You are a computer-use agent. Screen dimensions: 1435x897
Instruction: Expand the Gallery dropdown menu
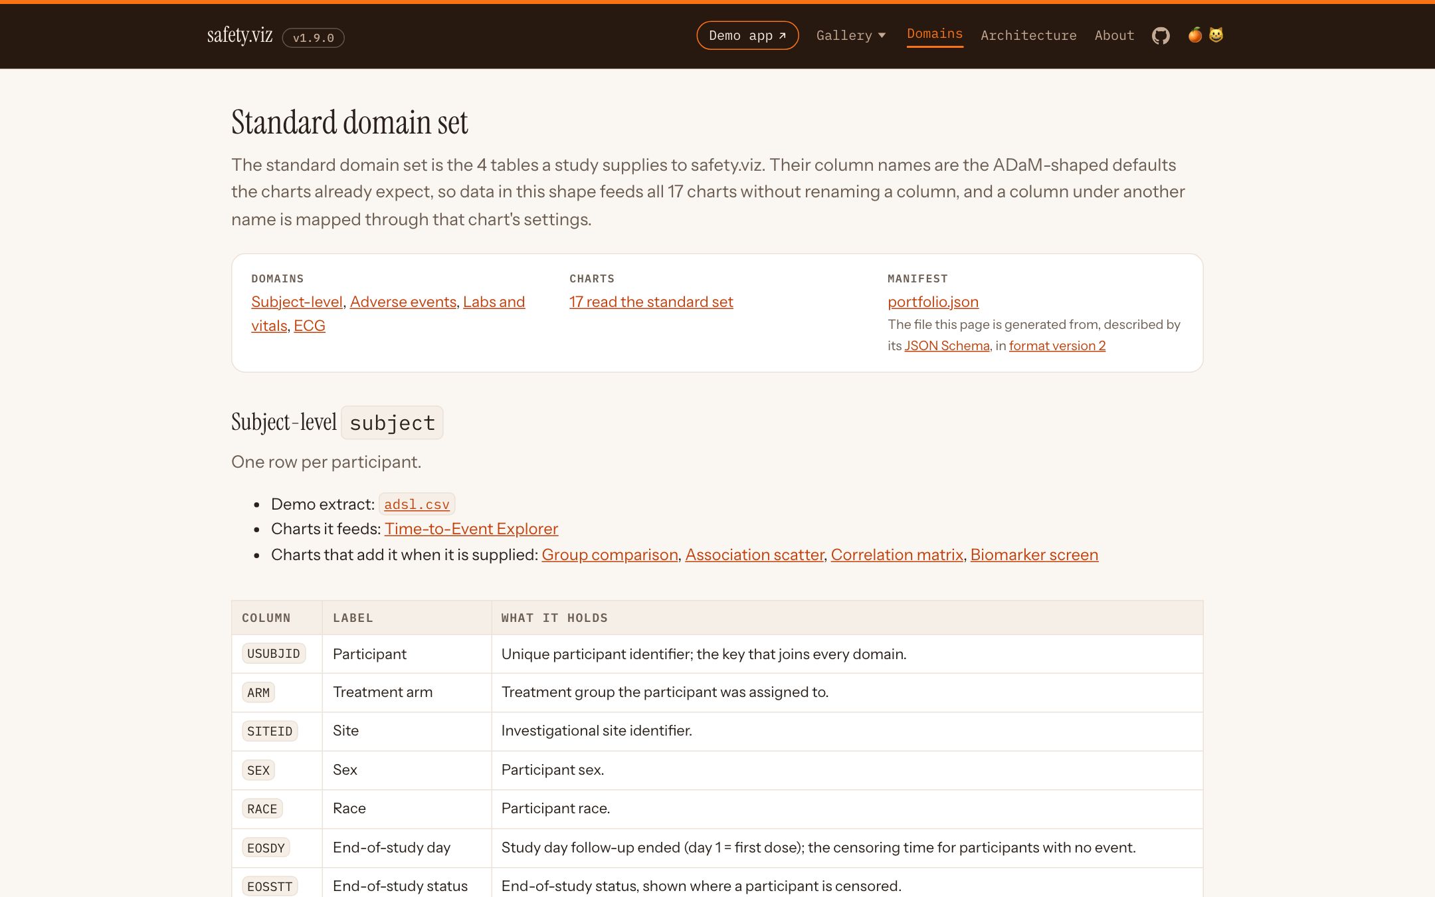851,36
